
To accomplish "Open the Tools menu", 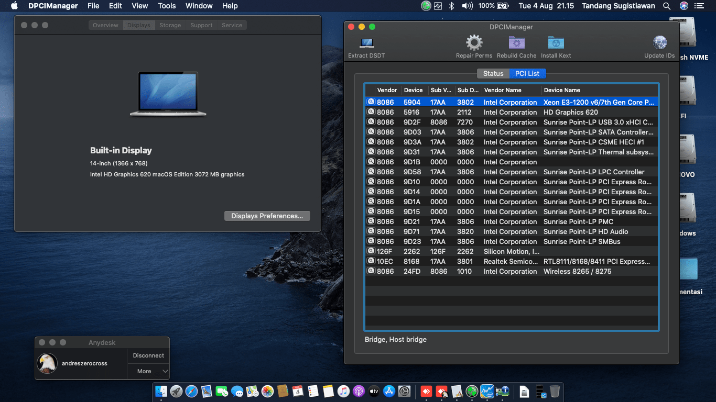I will (x=167, y=6).
